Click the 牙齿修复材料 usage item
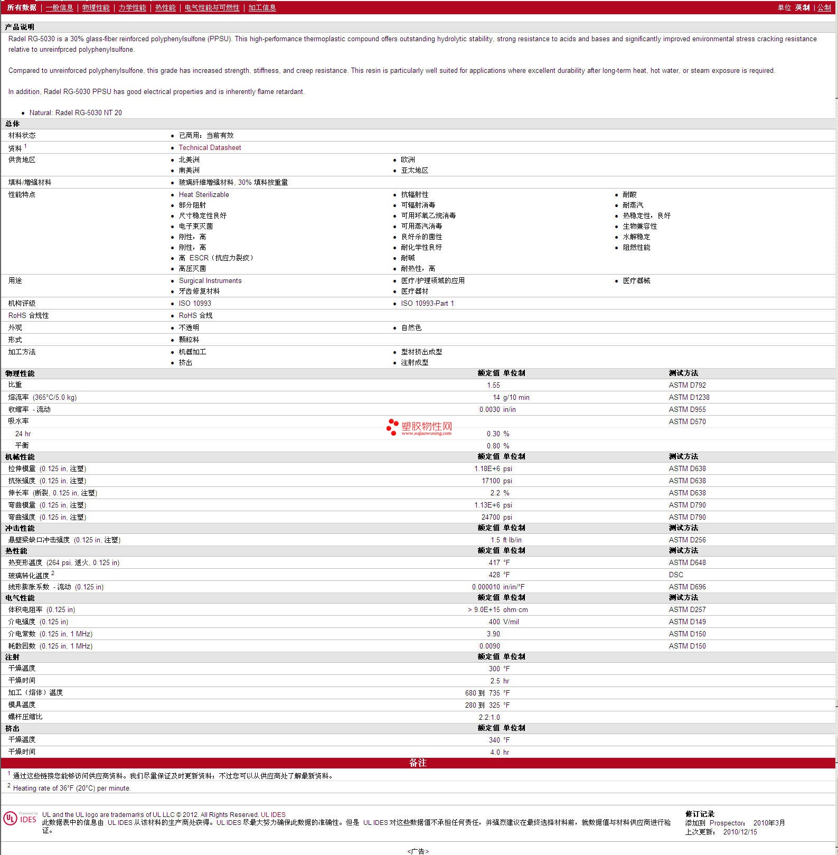The width and height of the screenshot is (838, 855). [x=199, y=291]
